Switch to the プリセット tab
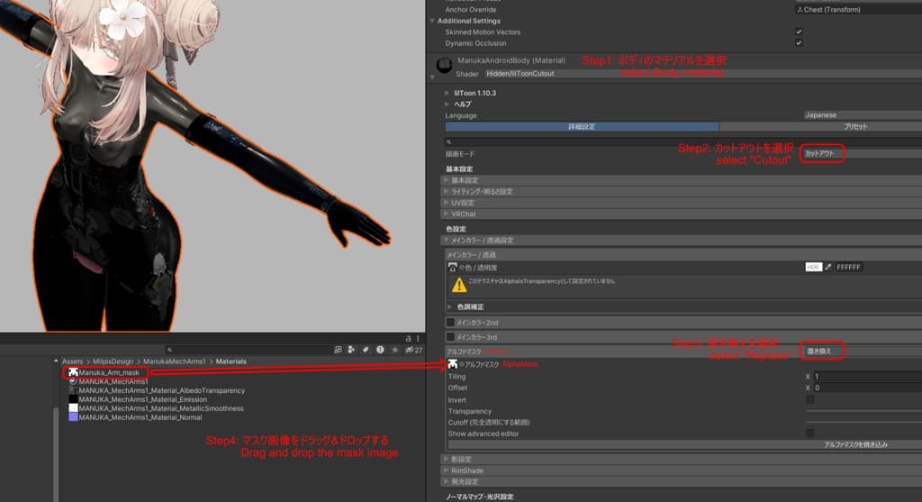The height and width of the screenshot is (502, 922). [854, 126]
